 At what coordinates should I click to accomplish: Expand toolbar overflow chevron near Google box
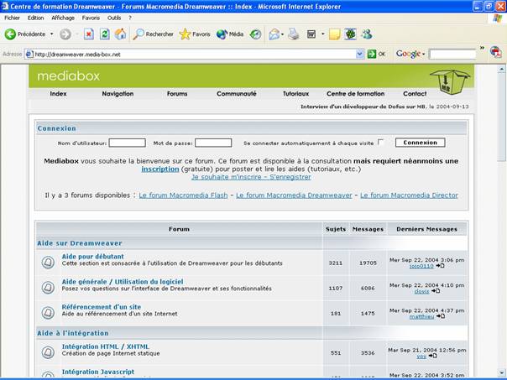click(482, 49)
